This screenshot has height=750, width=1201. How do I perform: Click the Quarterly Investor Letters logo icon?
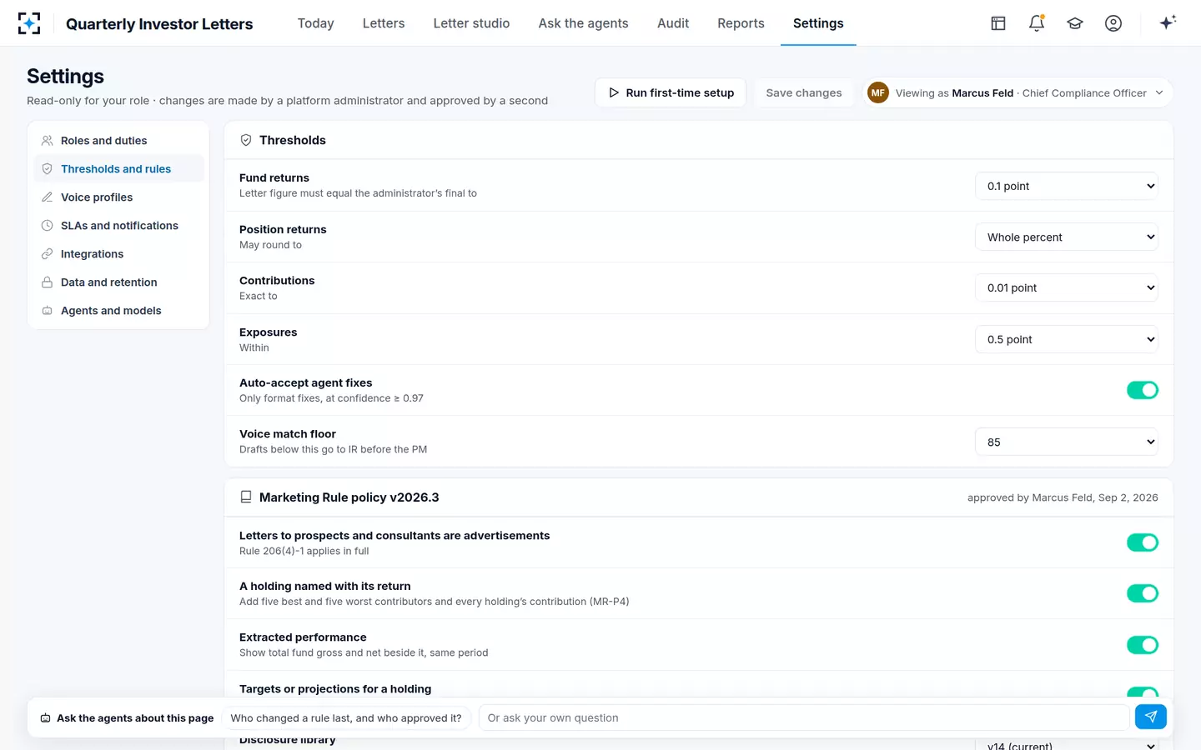[x=29, y=23]
